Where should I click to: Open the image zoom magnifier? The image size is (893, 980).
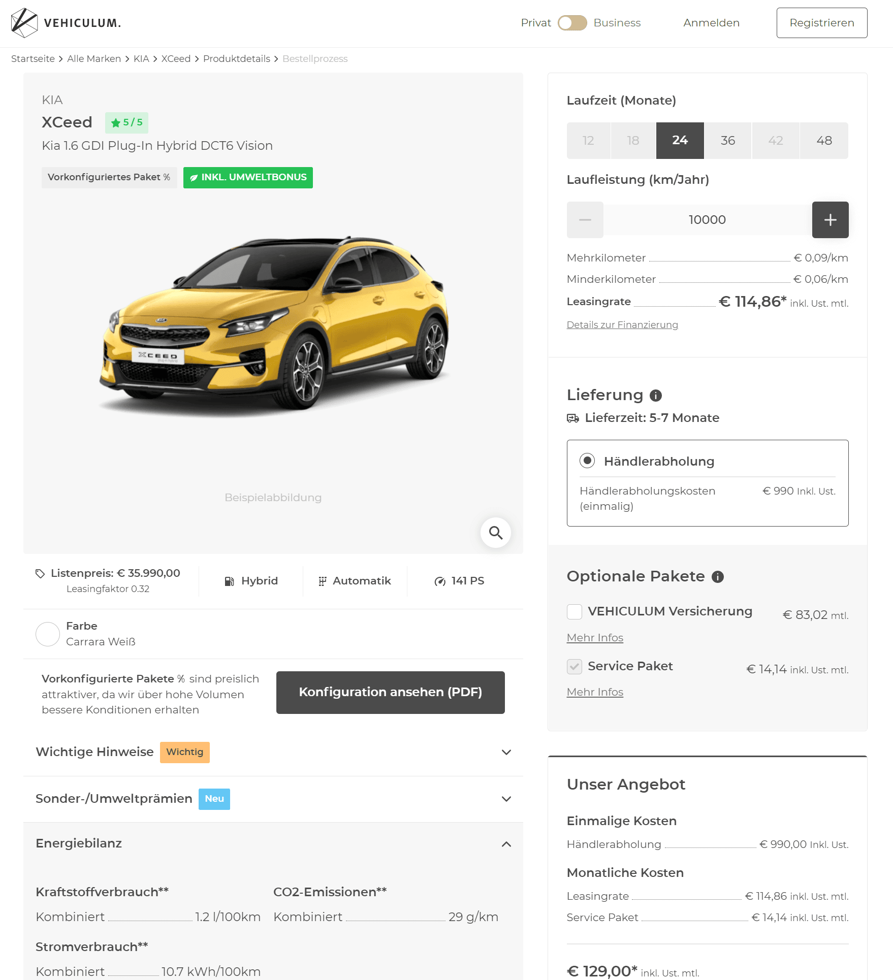coord(496,533)
